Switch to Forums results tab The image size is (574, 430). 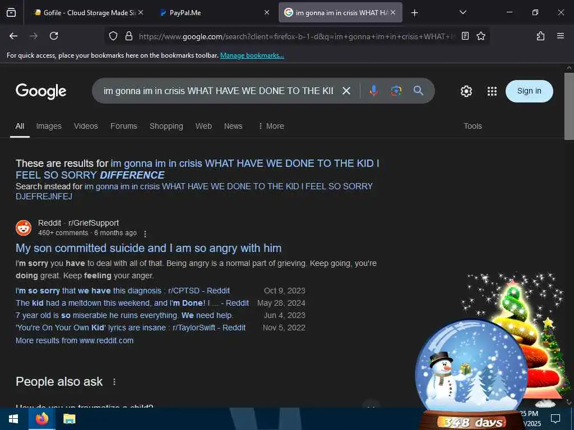point(124,126)
